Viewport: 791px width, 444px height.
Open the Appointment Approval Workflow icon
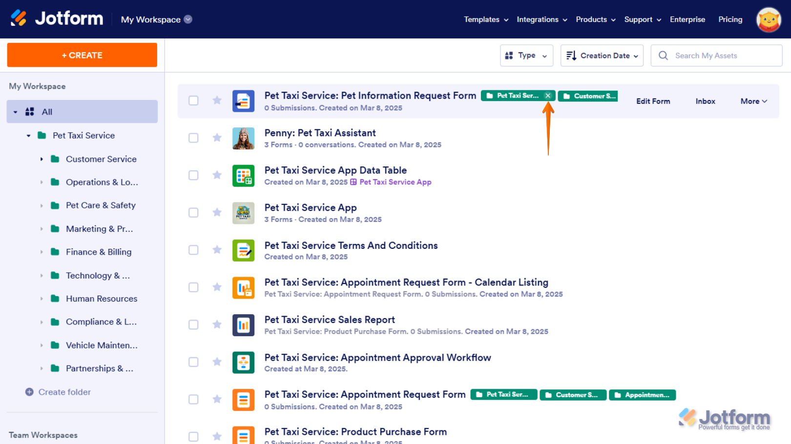pyautogui.click(x=243, y=362)
